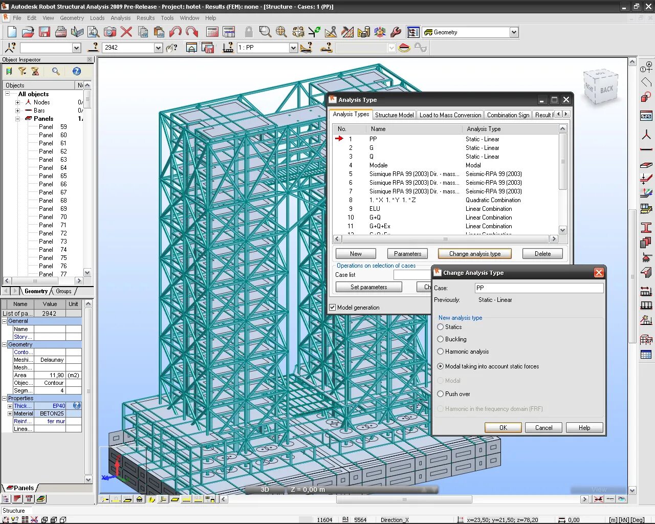Select the Statics radio button
The image size is (655, 524).
coord(440,327)
